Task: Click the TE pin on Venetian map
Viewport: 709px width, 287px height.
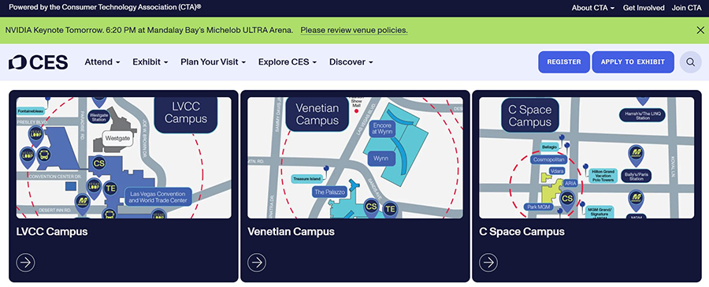Action: coord(390,209)
